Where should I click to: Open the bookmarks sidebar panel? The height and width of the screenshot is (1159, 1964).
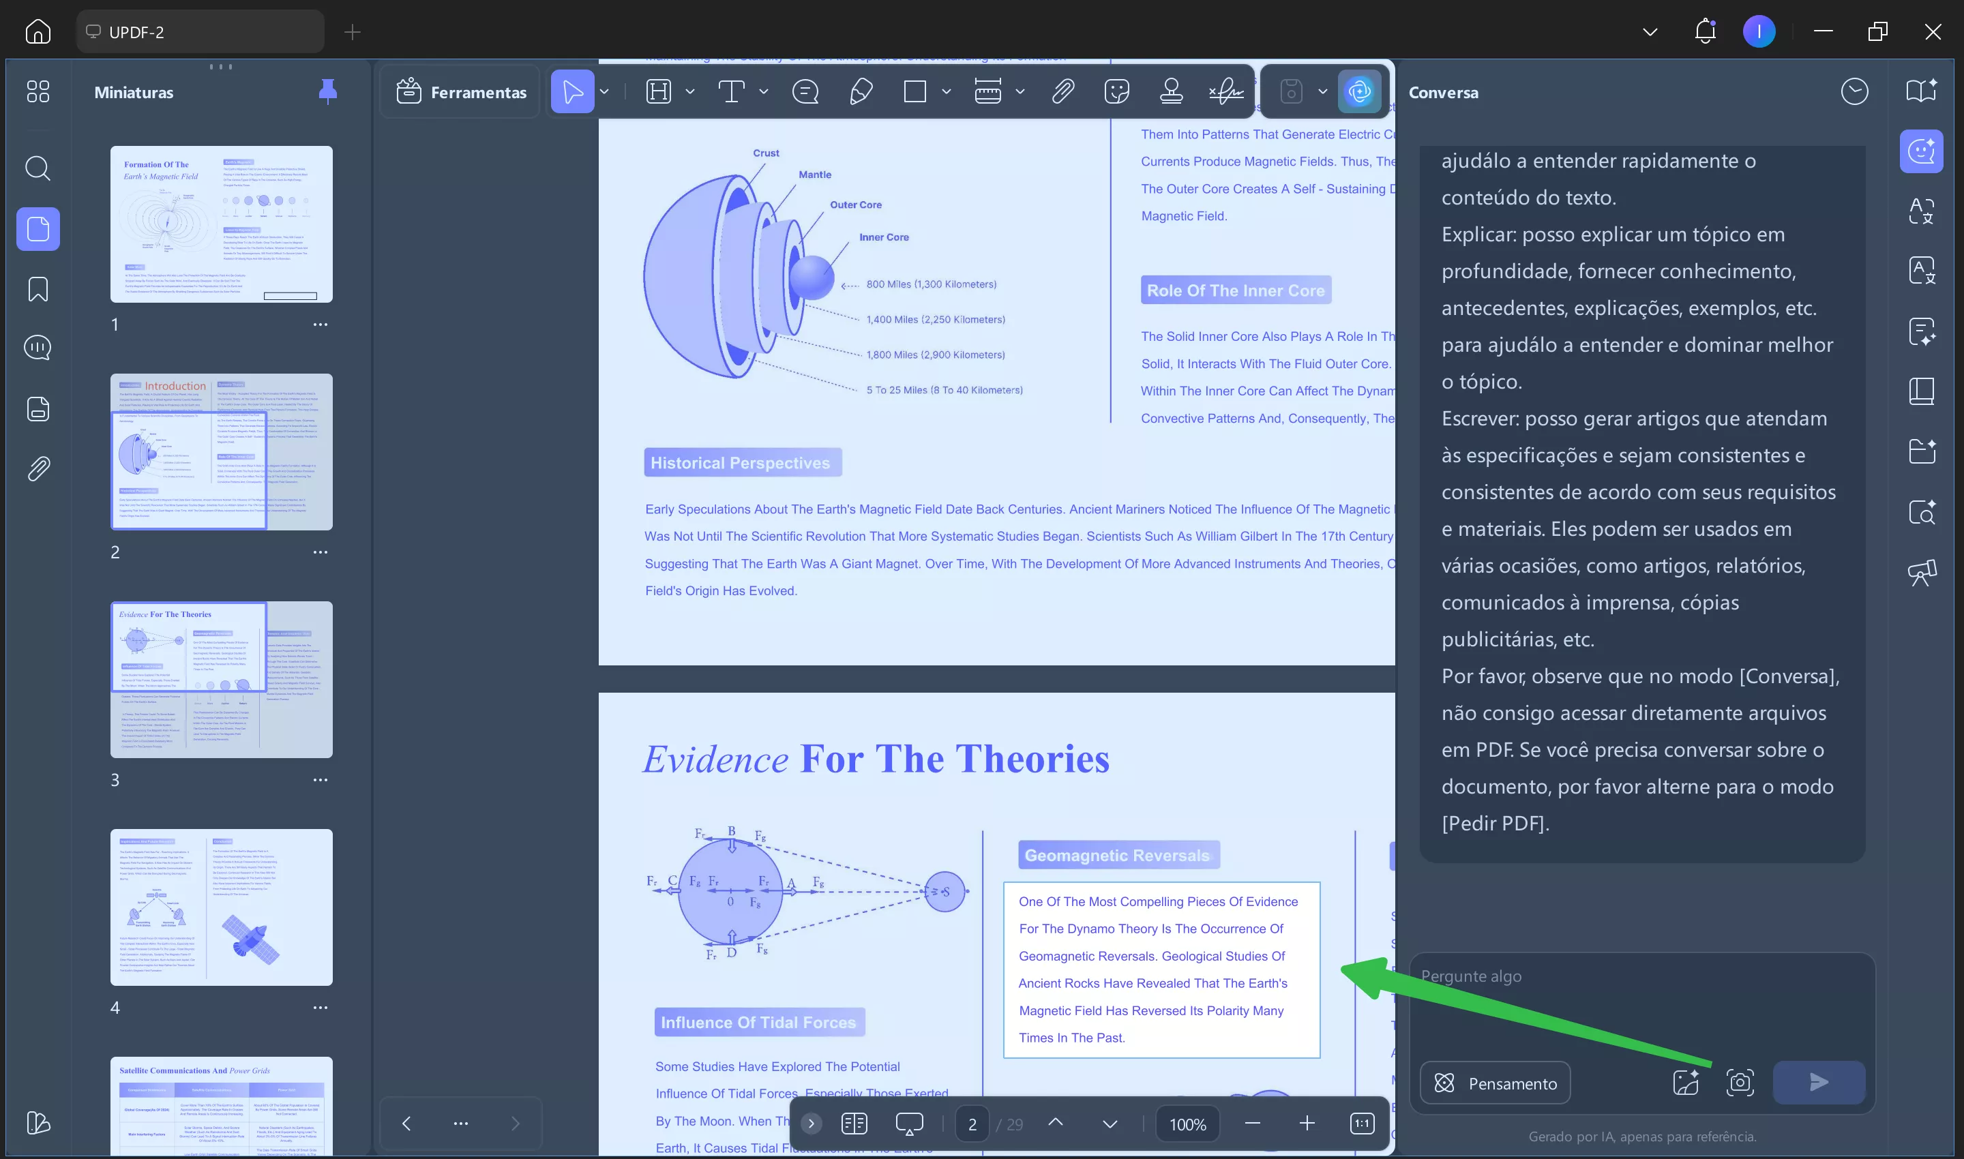38,289
